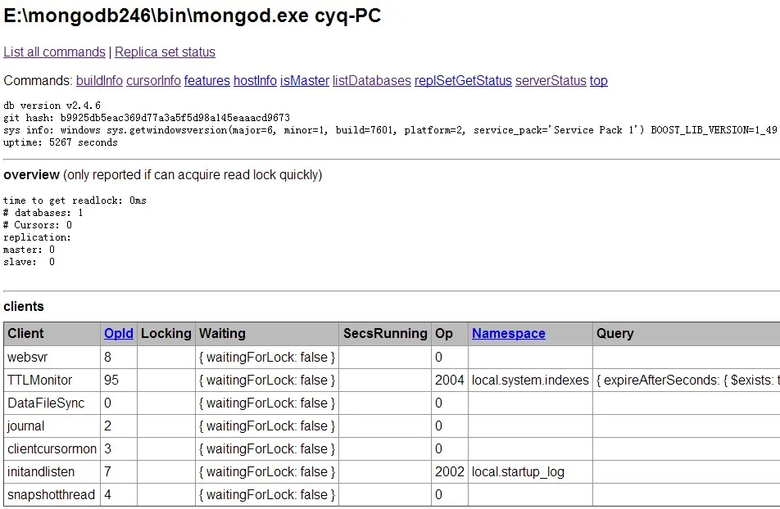The height and width of the screenshot is (509, 780).
Task: Select the initandlisten client cell
Action: point(41,472)
